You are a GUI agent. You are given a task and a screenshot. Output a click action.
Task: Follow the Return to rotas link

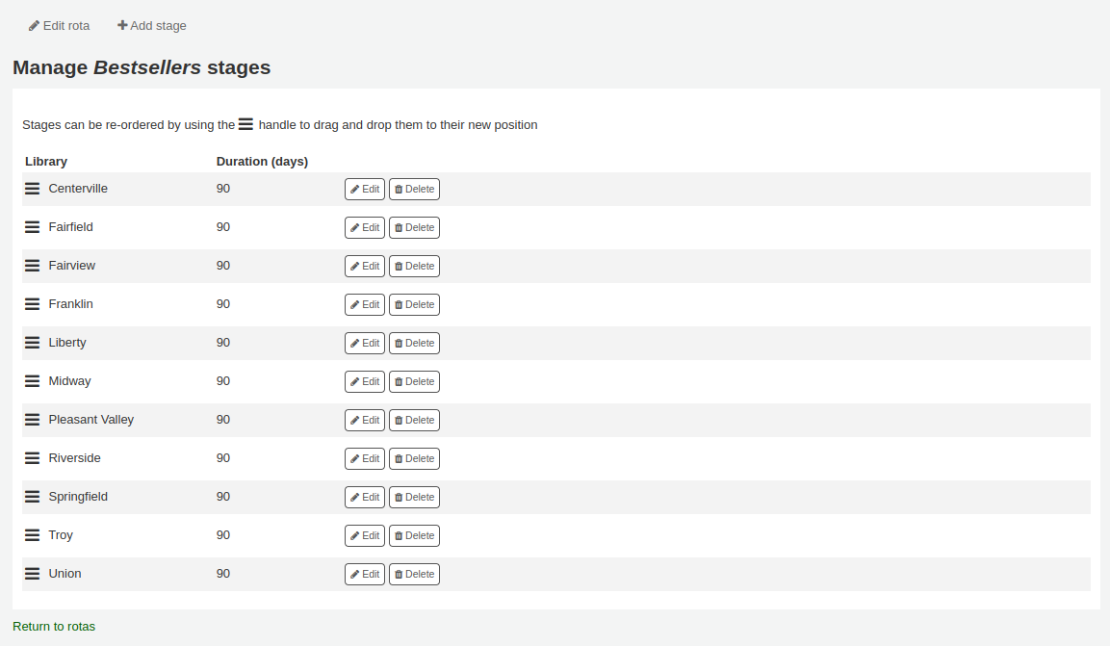pyautogui.click(x=54, y=626)
